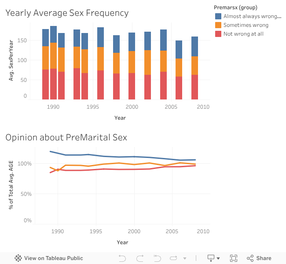Click the 'Yearly Average Sex Frequency' title
Image resolution: width=286 pixels, height=264 pixels.
pyautogui.click(x=67, y=13)
